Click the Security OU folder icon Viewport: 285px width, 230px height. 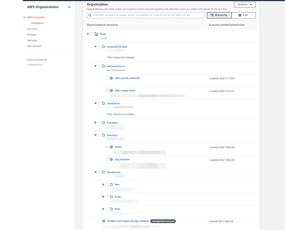(103, 135)
